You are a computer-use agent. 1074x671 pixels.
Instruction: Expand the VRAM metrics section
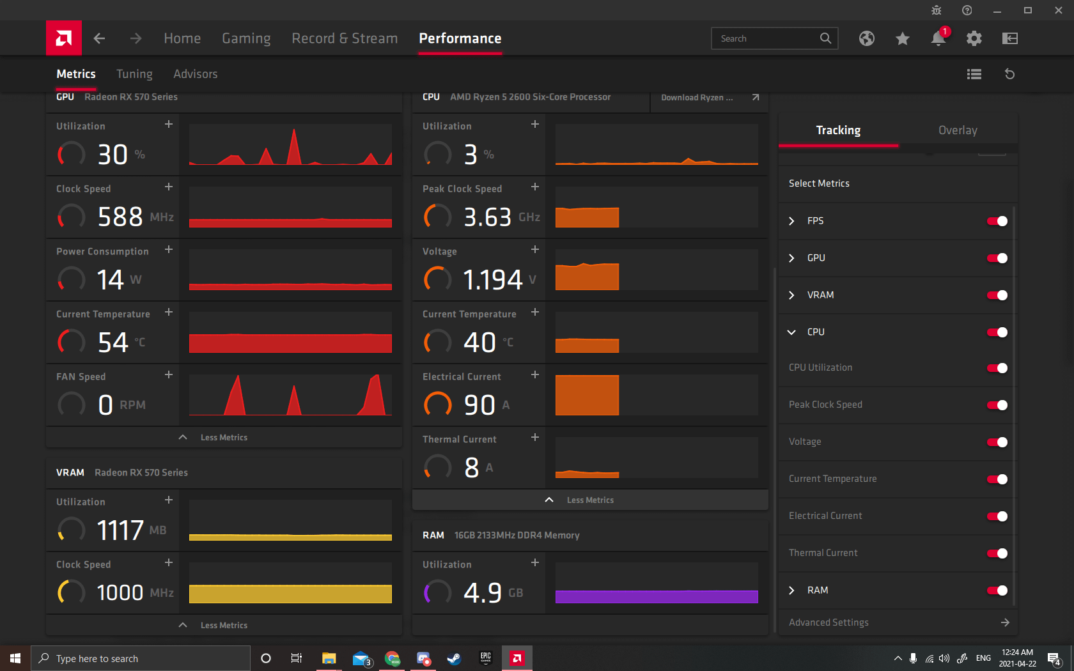pyautogui.click(x=791, y=295)
